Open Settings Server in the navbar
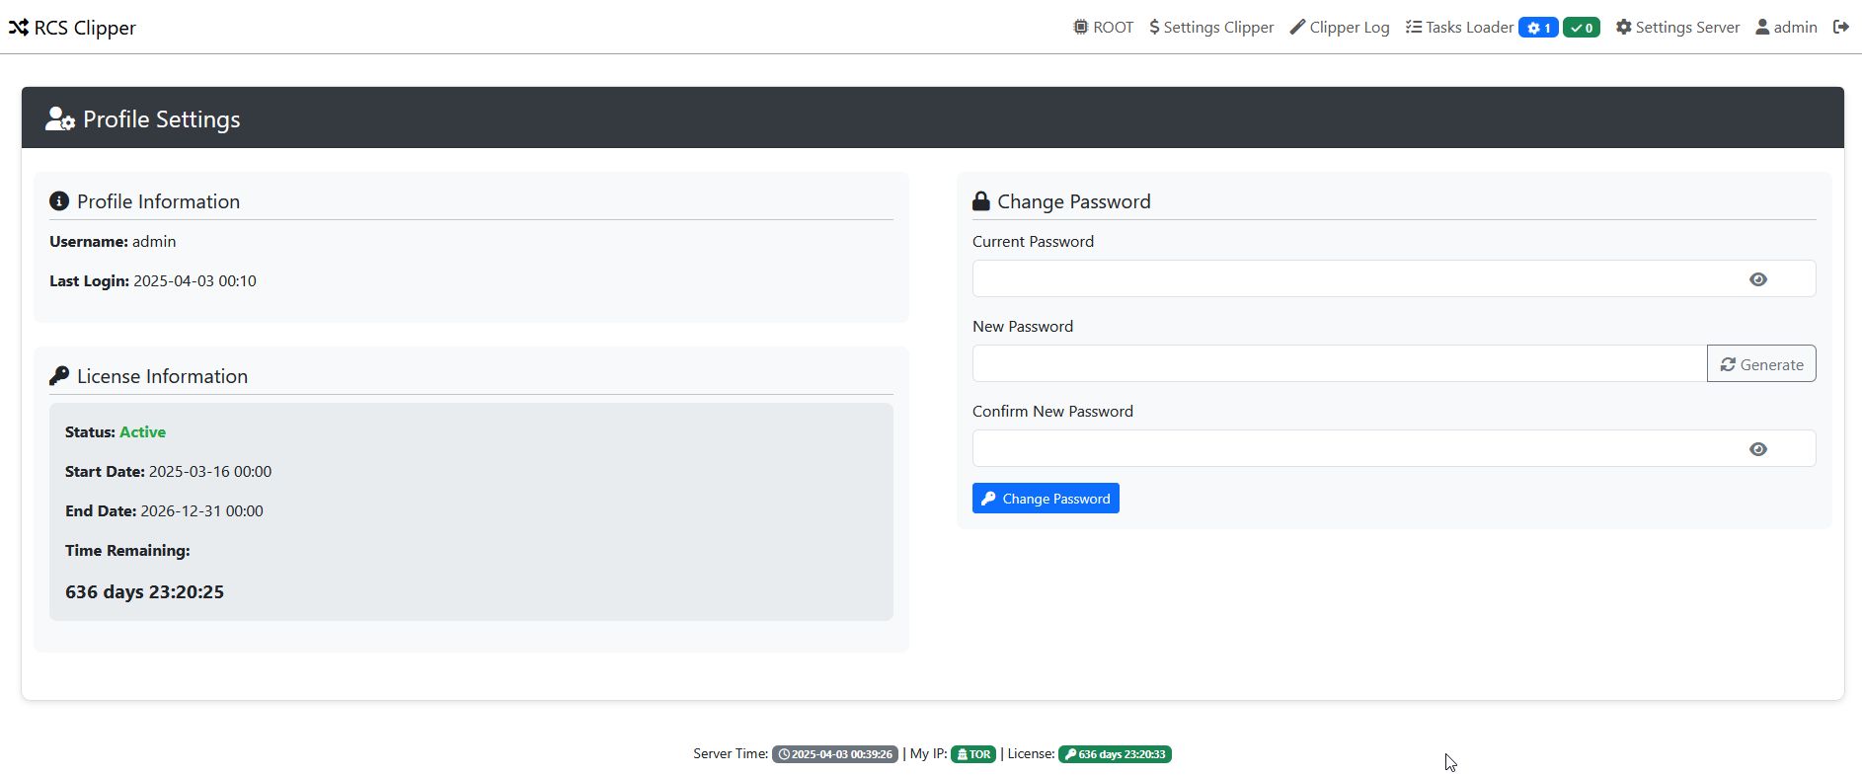The image size is (1862, 776). [1677, 28]
